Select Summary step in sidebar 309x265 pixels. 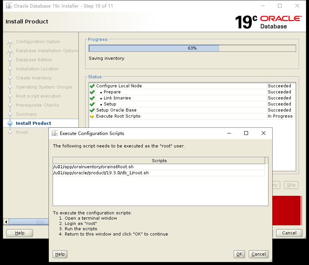tap(27, 114)
